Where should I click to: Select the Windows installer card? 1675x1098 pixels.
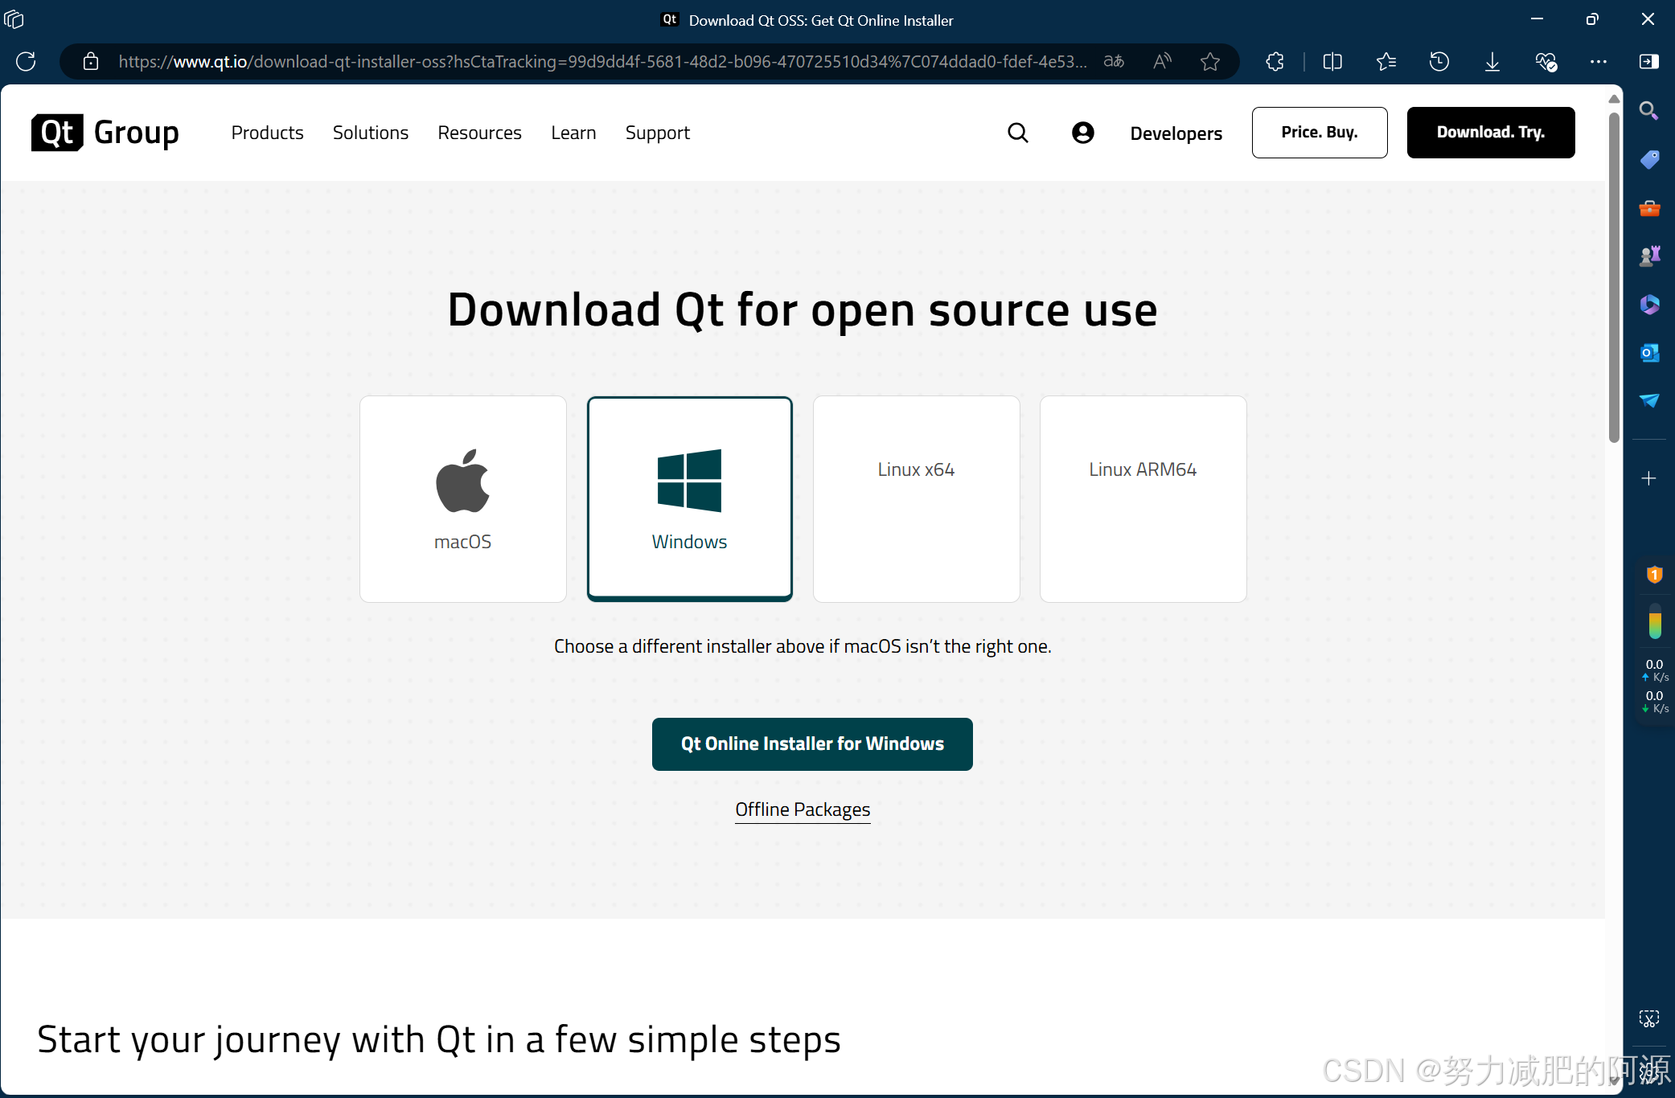pos(690,498)
